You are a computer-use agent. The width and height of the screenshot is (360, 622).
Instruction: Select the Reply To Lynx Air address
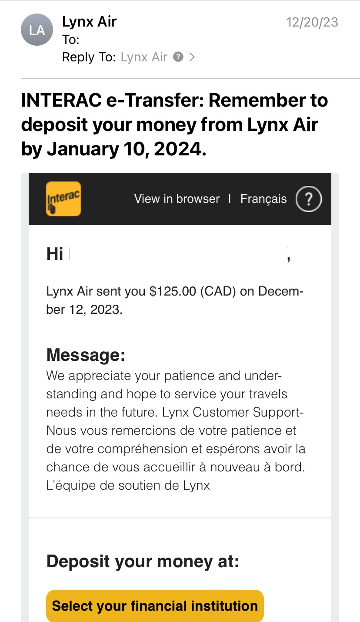click(x=144, y=57)
